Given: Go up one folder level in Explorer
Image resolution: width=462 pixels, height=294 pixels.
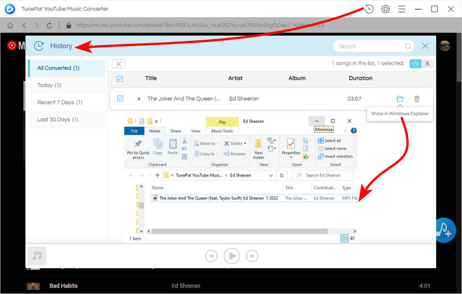Looking at the screenshot, I should pyautogui.click(x=158, y=175).
